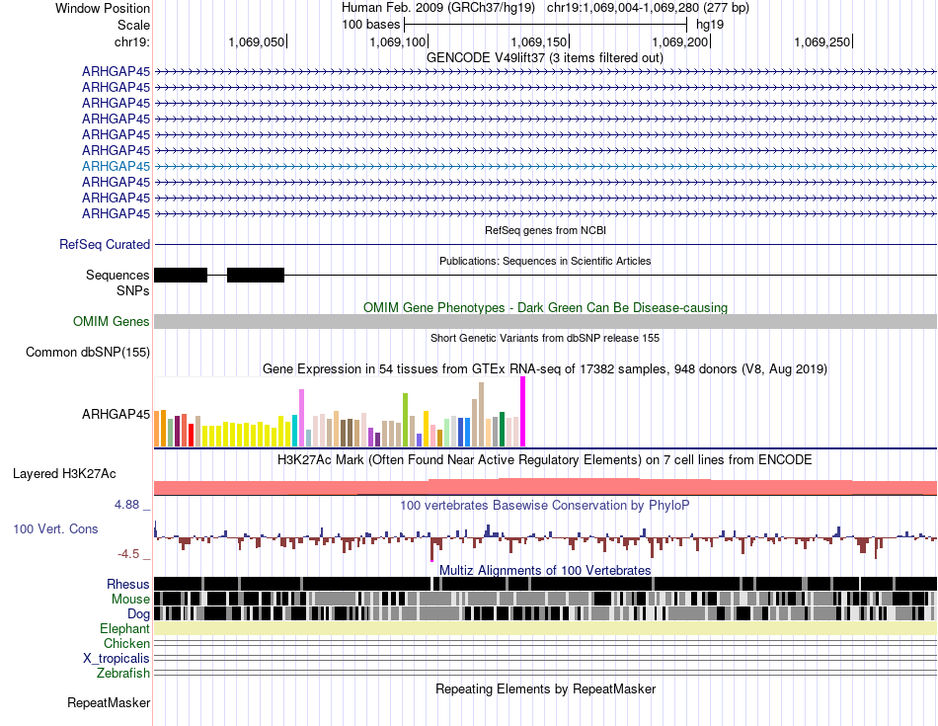Viewport: 938px width, 726px height.
Task: Click the tall violet GTEx expression bar
Action: click(x=301, y=418)
